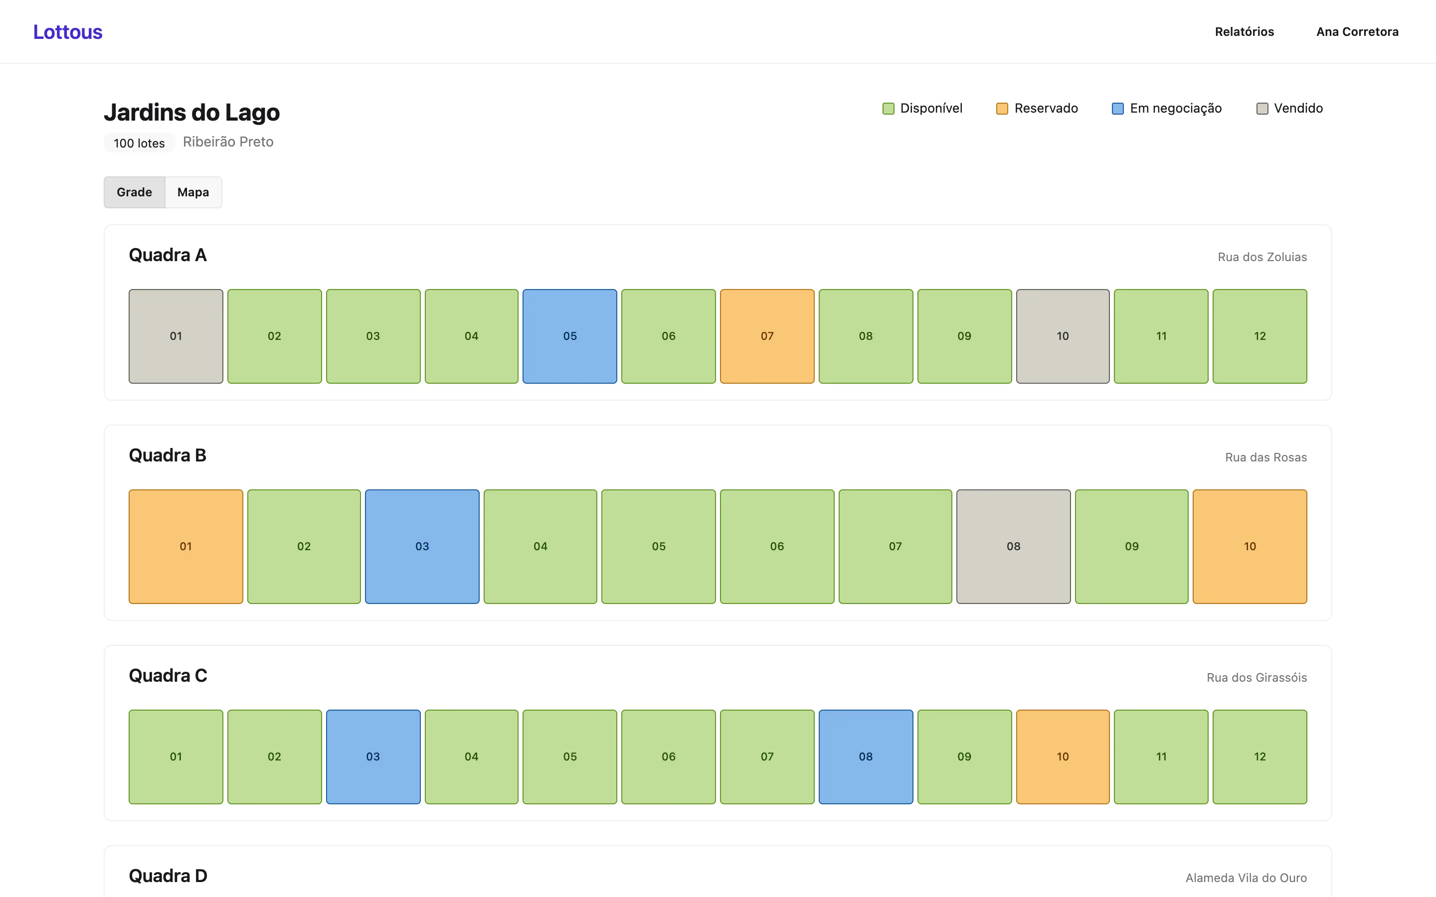Select orange lot 10 in Quadra C

pos(1063,757)
